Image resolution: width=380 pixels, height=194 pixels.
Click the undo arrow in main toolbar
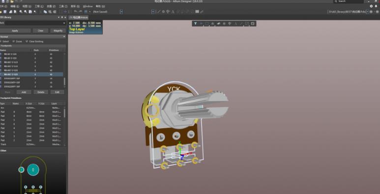76,12
